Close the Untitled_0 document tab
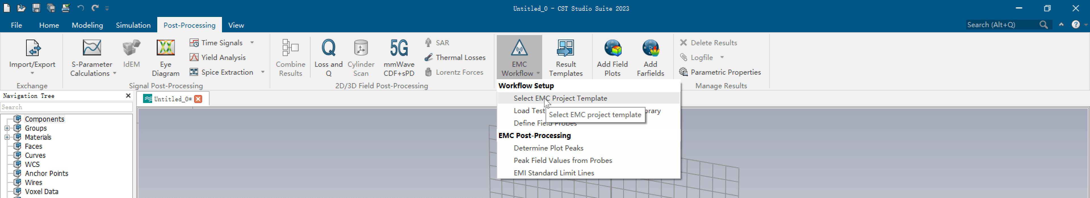This screenshot has height=198, width=1090. (x=198, y=99)
